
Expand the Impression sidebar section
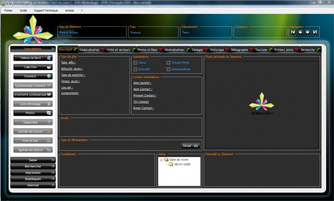coord(33,173)
